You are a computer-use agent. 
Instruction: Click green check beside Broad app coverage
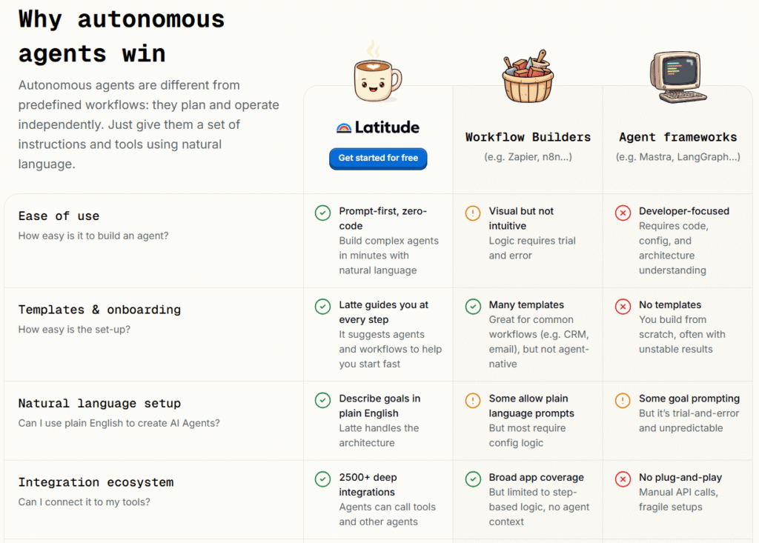tap(473, 479)
